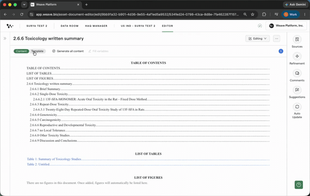The image size is (310, 196).
Task: Click the 2.6.6 Toxicology written summary title
Action: (x=49, y=38)
